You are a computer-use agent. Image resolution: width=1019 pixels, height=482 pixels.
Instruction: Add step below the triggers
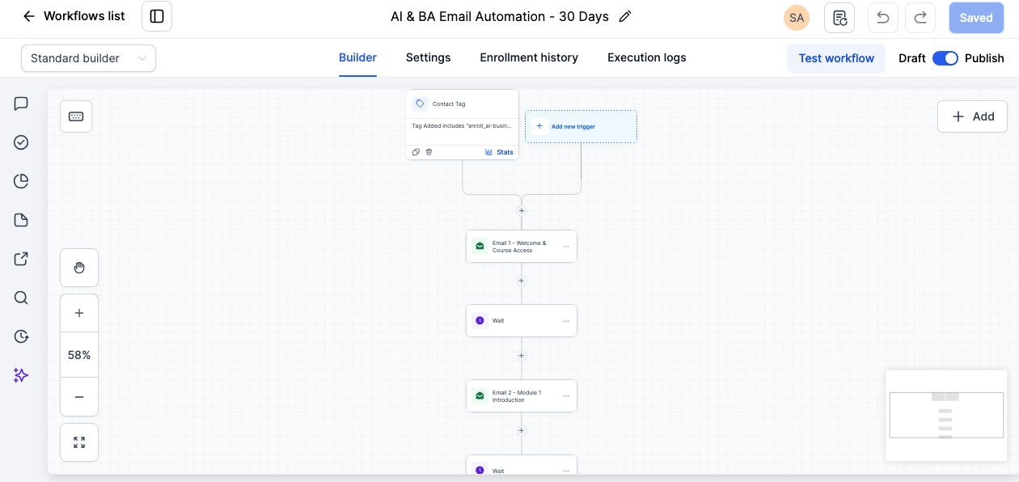click(x=522, y=210)
